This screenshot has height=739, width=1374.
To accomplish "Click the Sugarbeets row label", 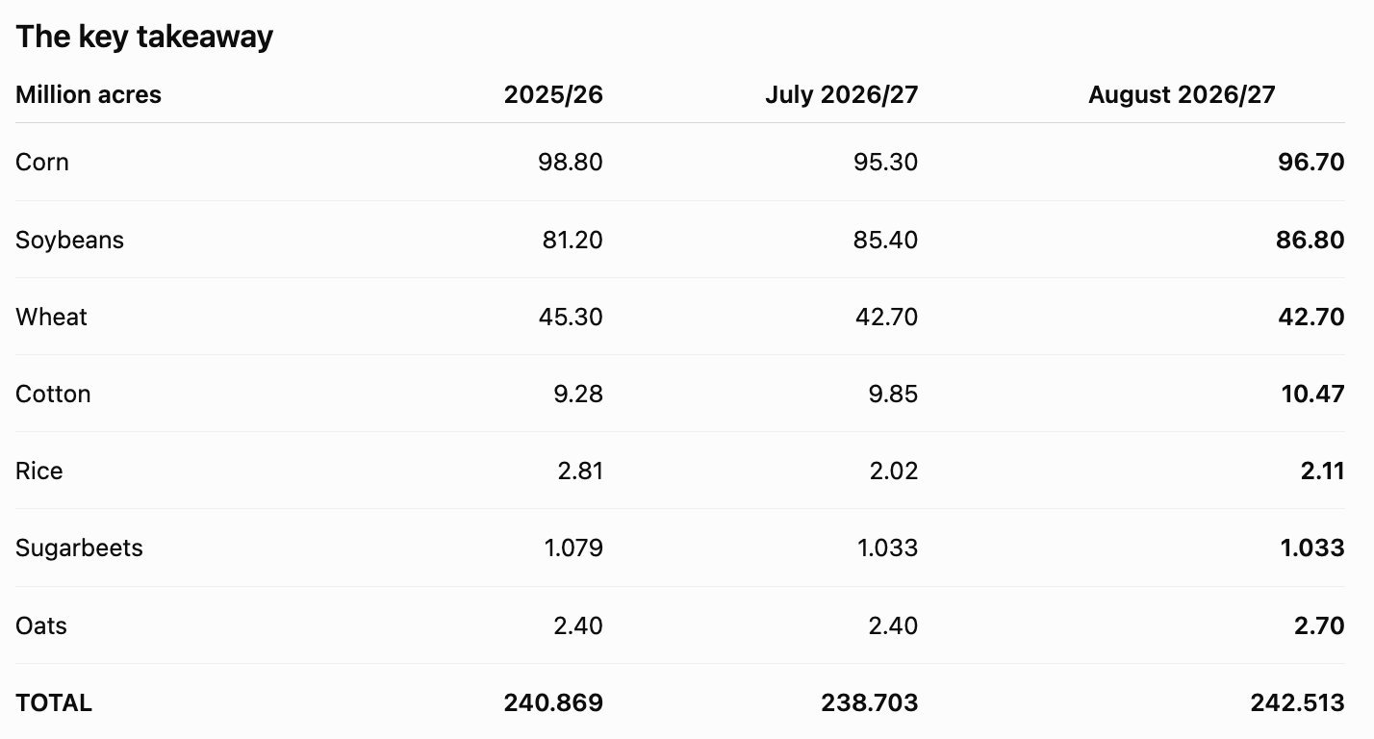I will (79, 548).
